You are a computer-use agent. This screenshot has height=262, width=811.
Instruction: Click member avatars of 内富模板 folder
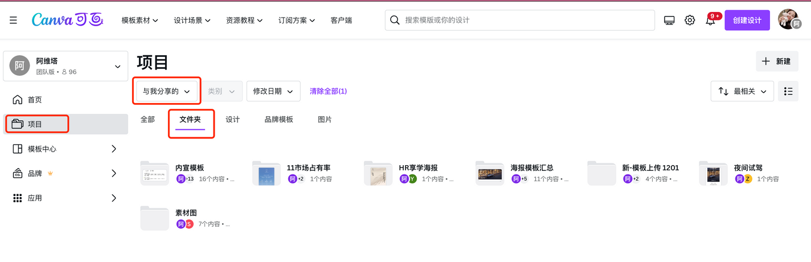tap(185, 179)
